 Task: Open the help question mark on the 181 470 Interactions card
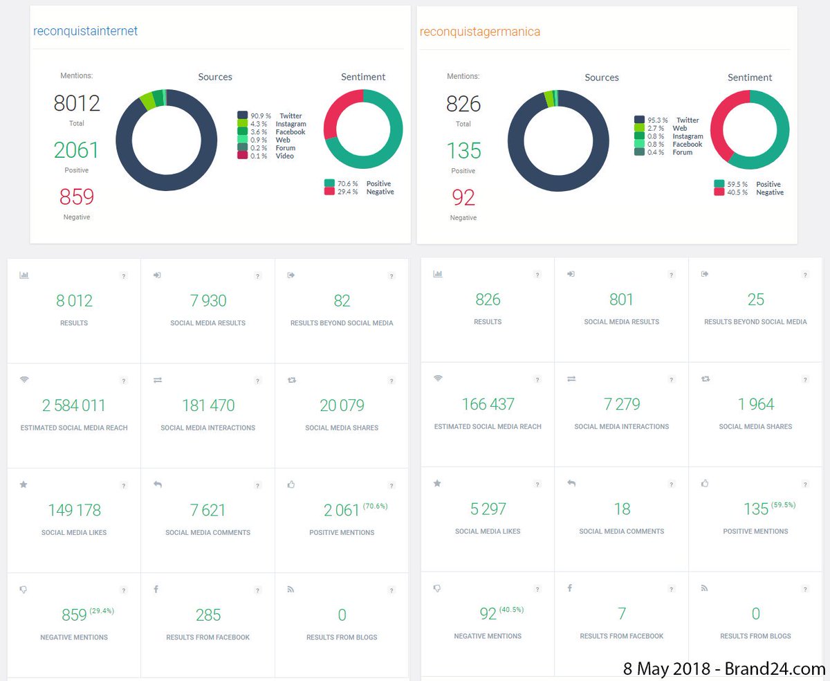pyautogui.click(x=258, y=381)
